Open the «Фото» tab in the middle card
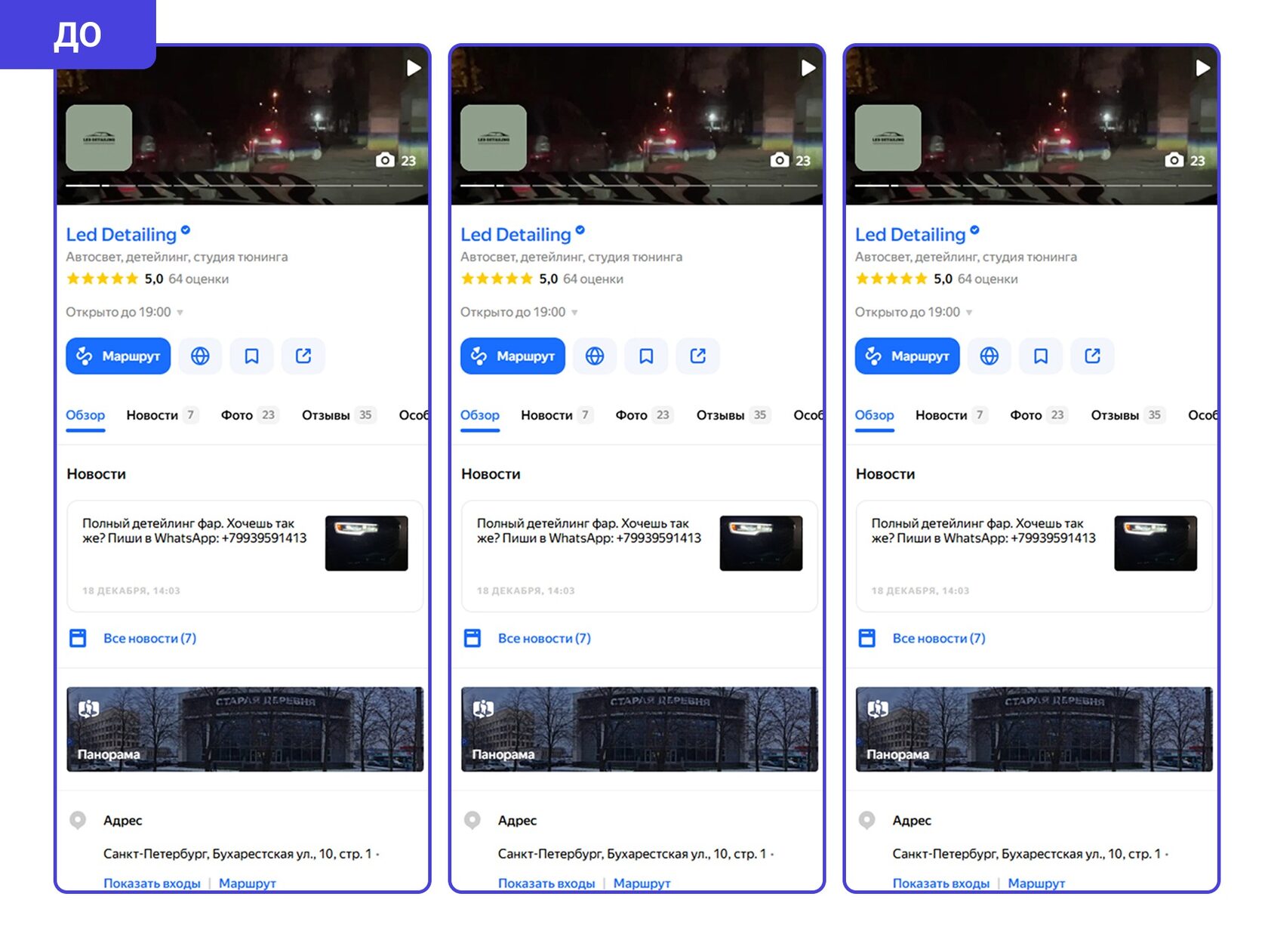Screen dimensions: 1268x937 tap(643, 415)
